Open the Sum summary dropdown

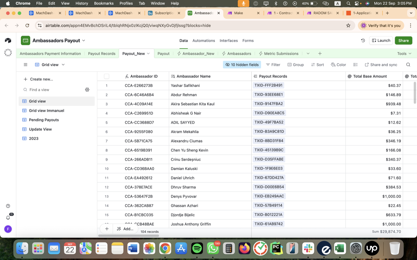(x=386, y=231)
